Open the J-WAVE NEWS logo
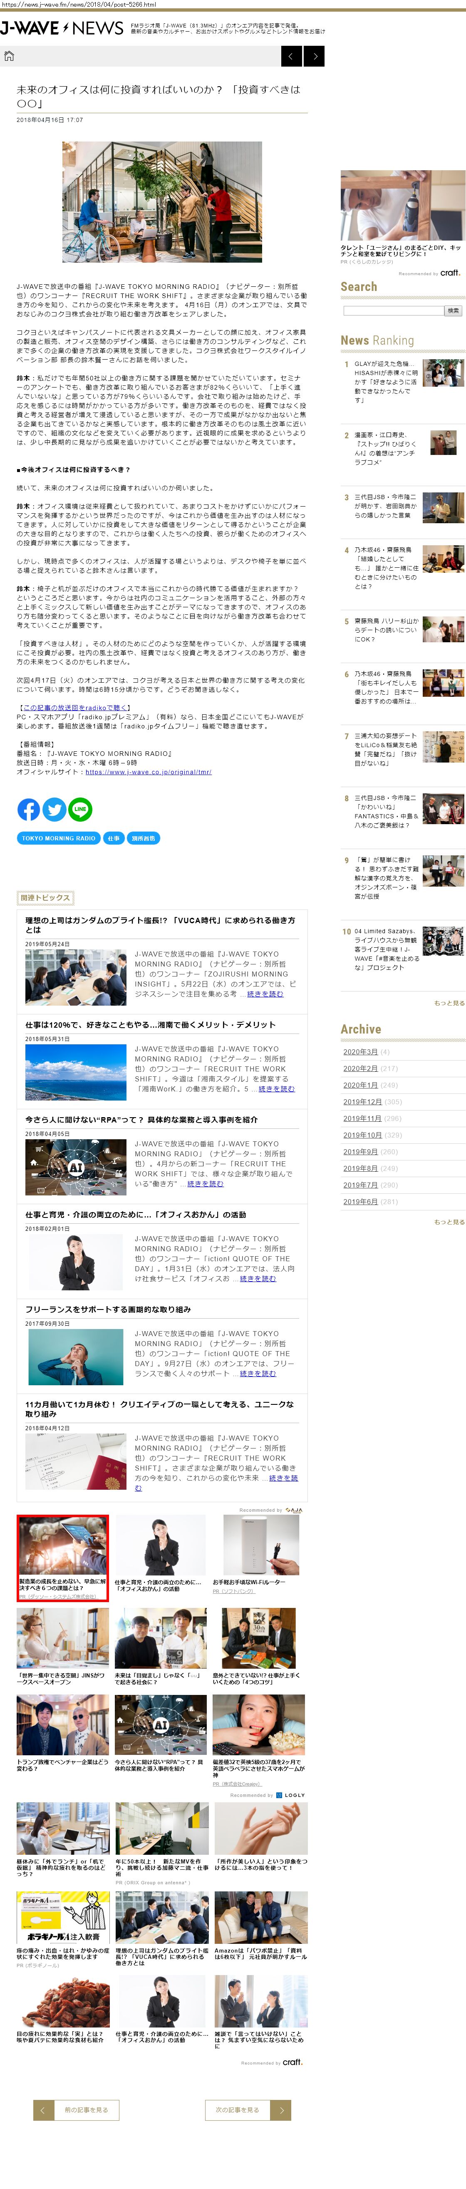Viewport: 466px width, 2189px height. click(62, 28)
